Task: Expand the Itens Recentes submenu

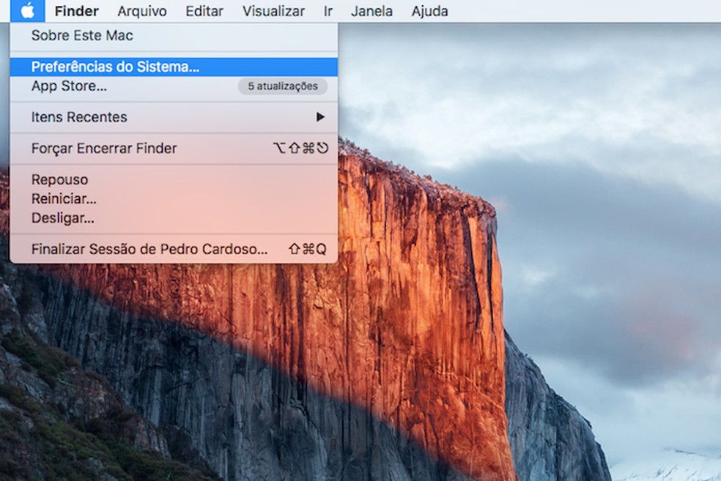Action: point(78,116)
